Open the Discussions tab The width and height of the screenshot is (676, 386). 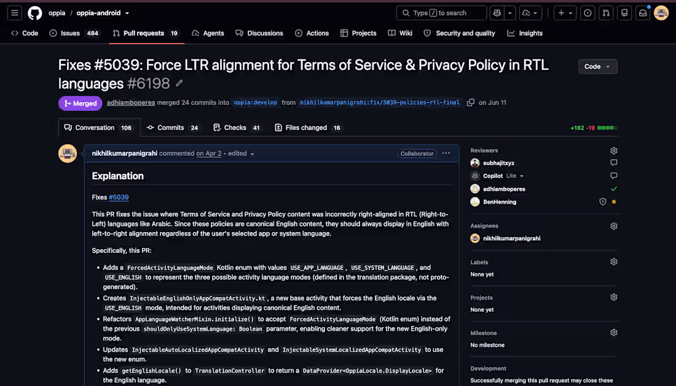click(x=259, y=33)
